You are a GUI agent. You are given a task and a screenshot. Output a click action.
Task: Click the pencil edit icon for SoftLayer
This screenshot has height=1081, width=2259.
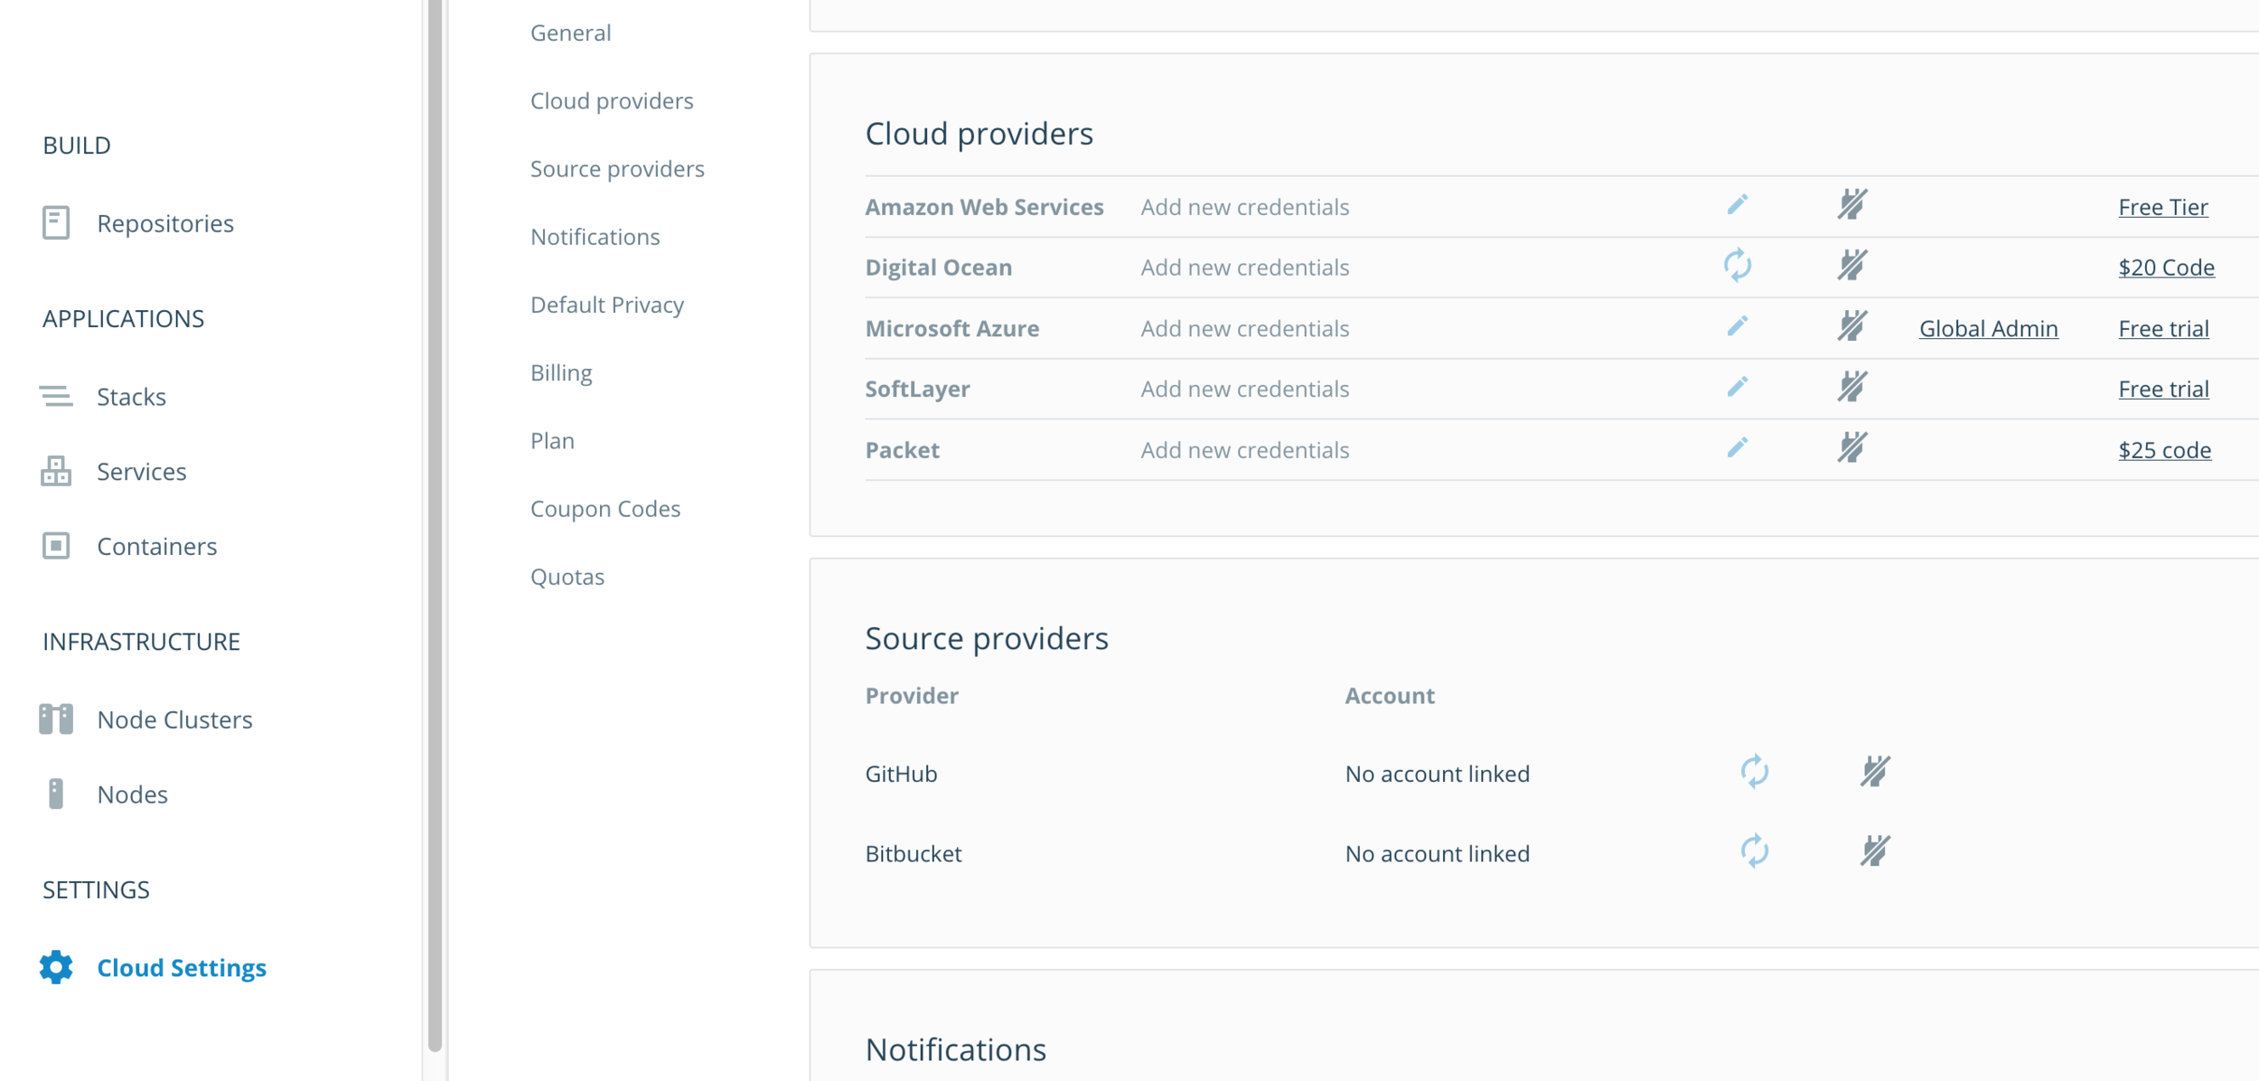(x=1737, y=388)
